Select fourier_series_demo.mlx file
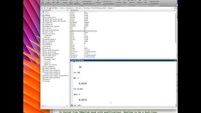This screenshot has width=201, height=113. click(x=52, y=30)
